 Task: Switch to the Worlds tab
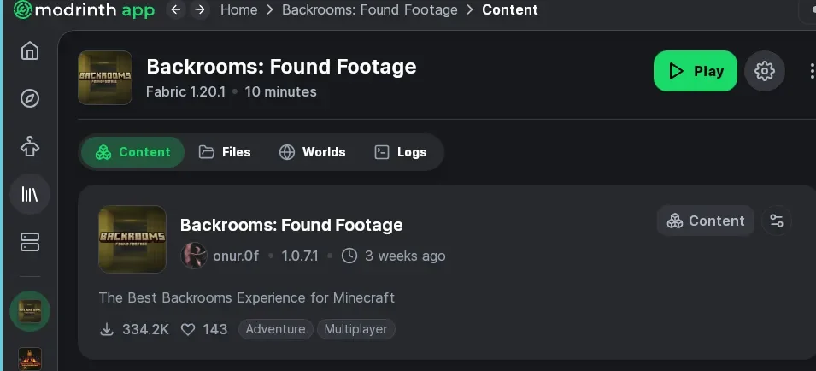313,152
